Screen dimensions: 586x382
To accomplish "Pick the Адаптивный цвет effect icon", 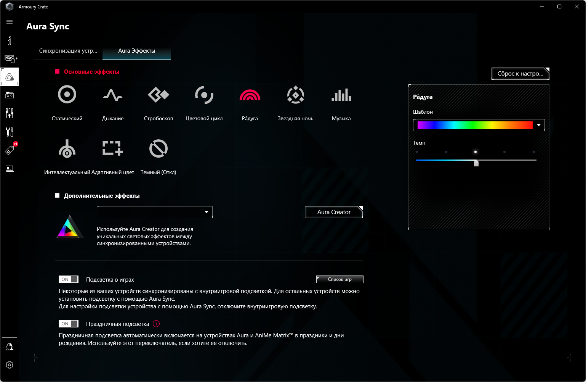I will click(x=113, y=148).
